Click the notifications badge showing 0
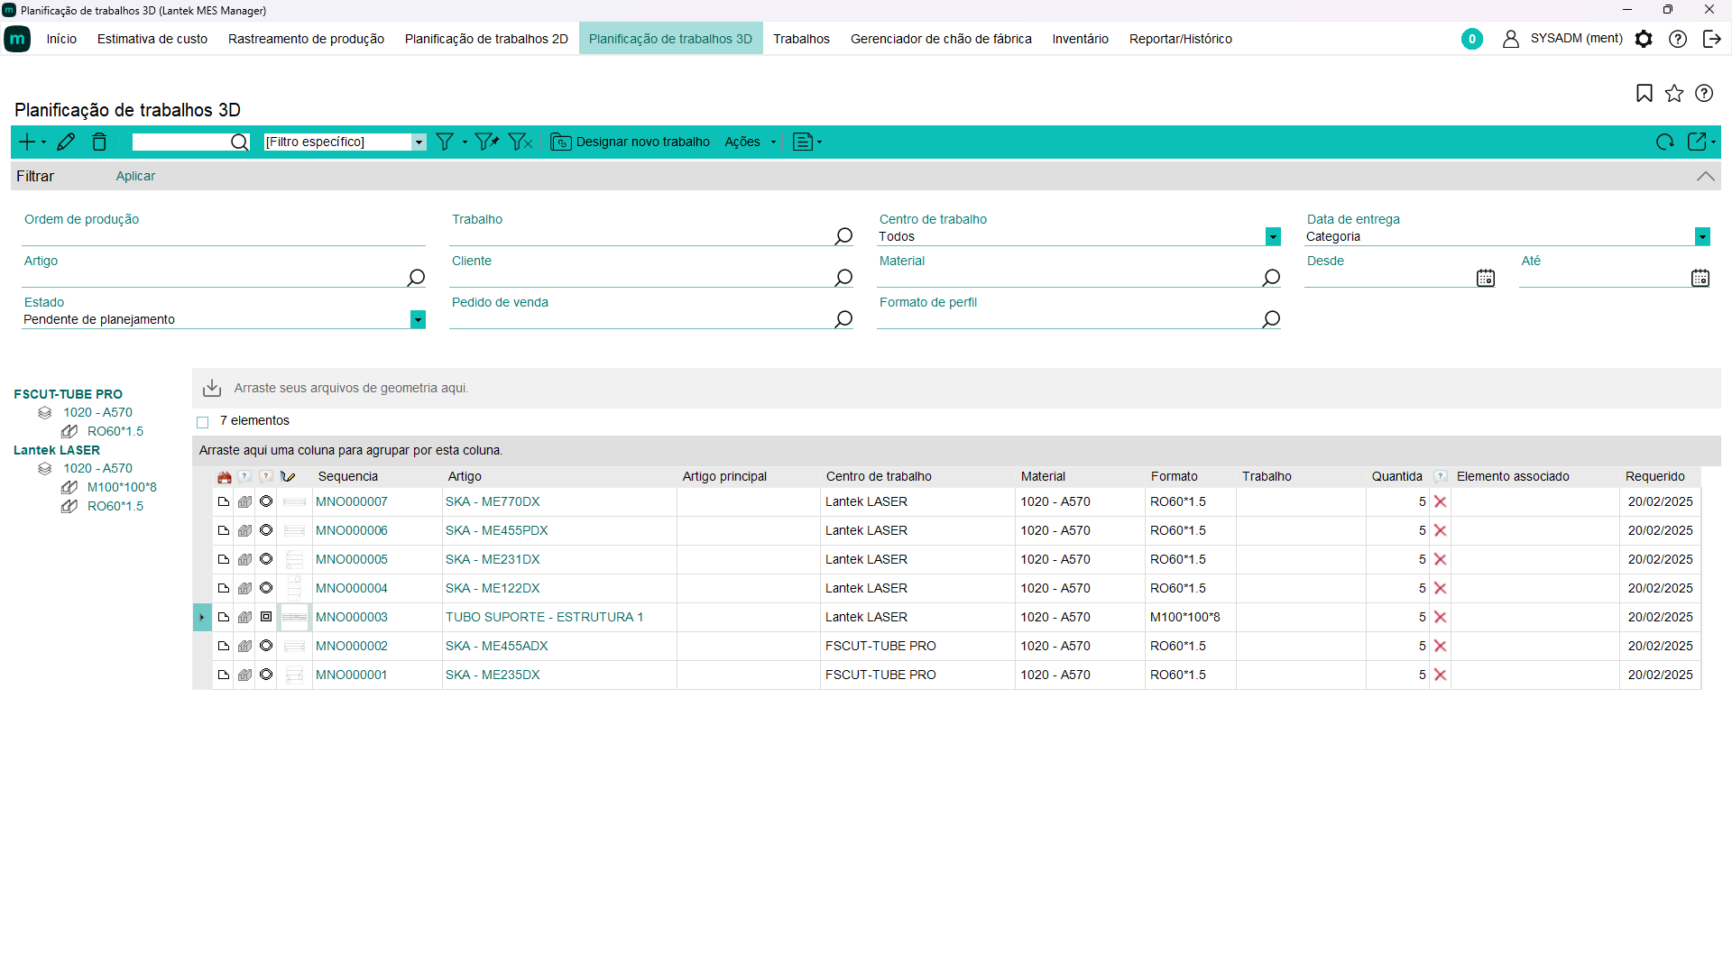Image resolution: width=1732 pixels, height=974 pixels. (1472, 39)
